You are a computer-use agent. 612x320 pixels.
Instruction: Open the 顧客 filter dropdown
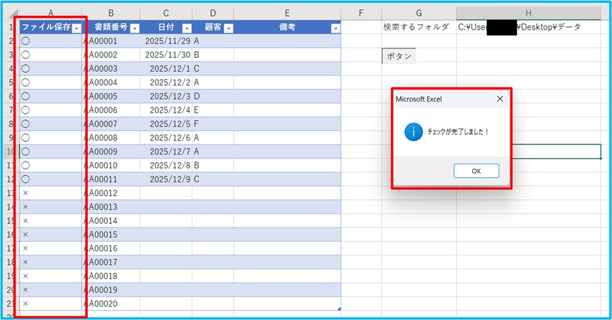[228, 28]
